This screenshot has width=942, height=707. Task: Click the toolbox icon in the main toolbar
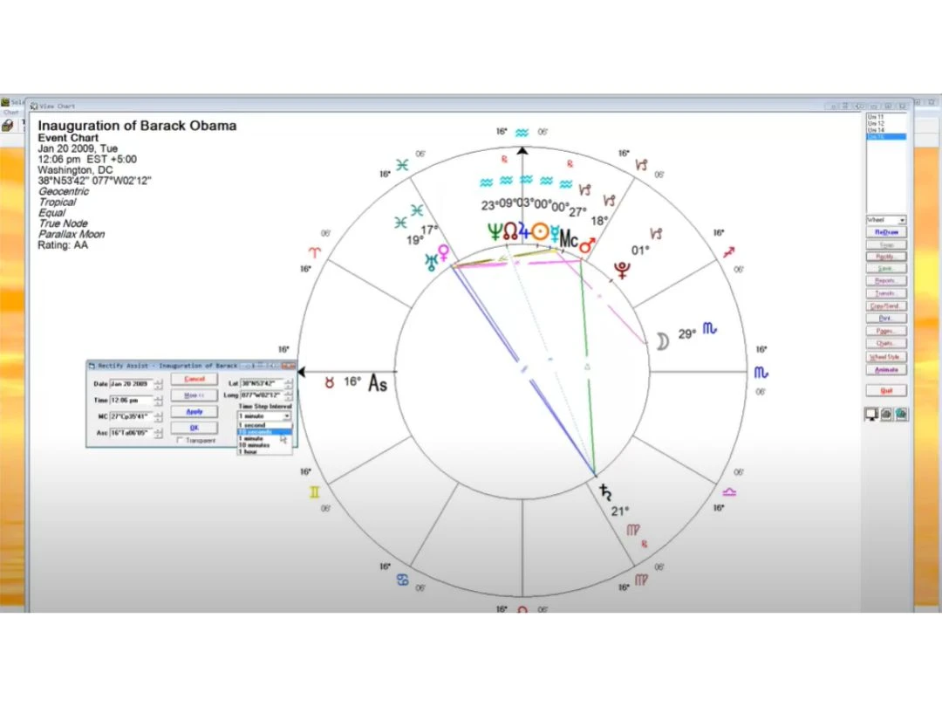click(x=8, y=126)
